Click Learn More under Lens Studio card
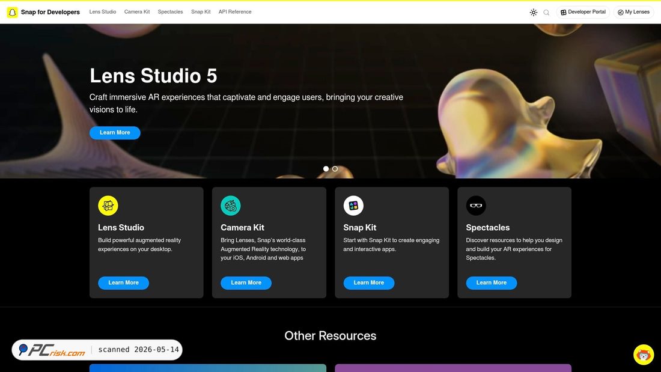Viewport: 661px width, 372px height. (124, 282)
